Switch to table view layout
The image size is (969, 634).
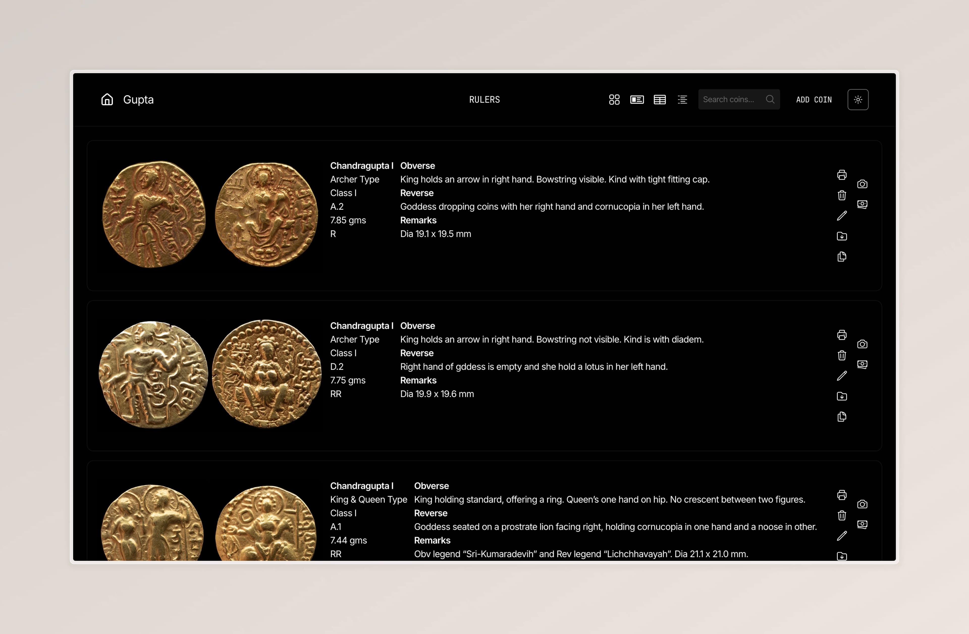coord(660,99)
